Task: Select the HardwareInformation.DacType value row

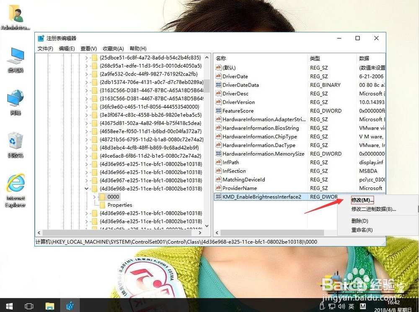Action: pyautogui.click(x=300, y=145)
